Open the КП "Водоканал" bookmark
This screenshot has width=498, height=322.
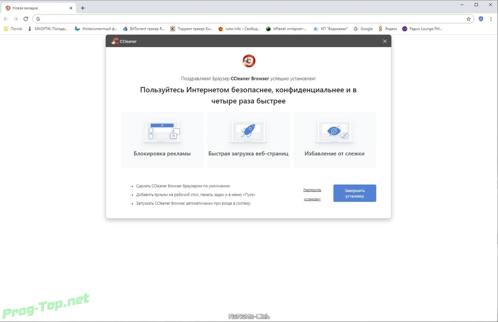(x=331, y=29)
